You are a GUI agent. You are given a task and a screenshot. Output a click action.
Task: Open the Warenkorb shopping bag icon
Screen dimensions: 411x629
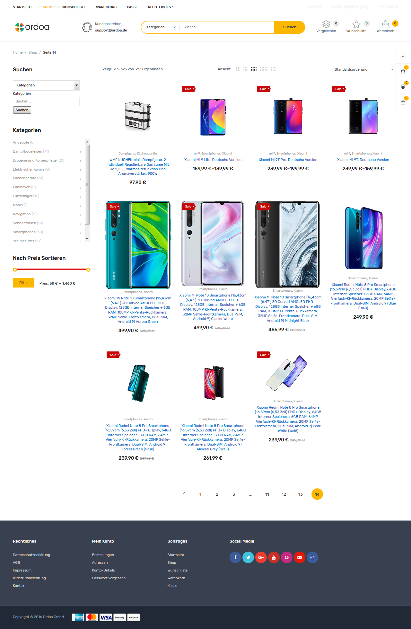point(385,24)
